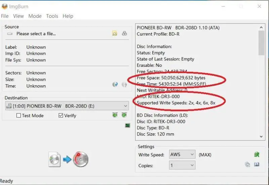Click 'MID: RITEK-DR3-000' line
269x185 pixels.
tap(158, 96)
